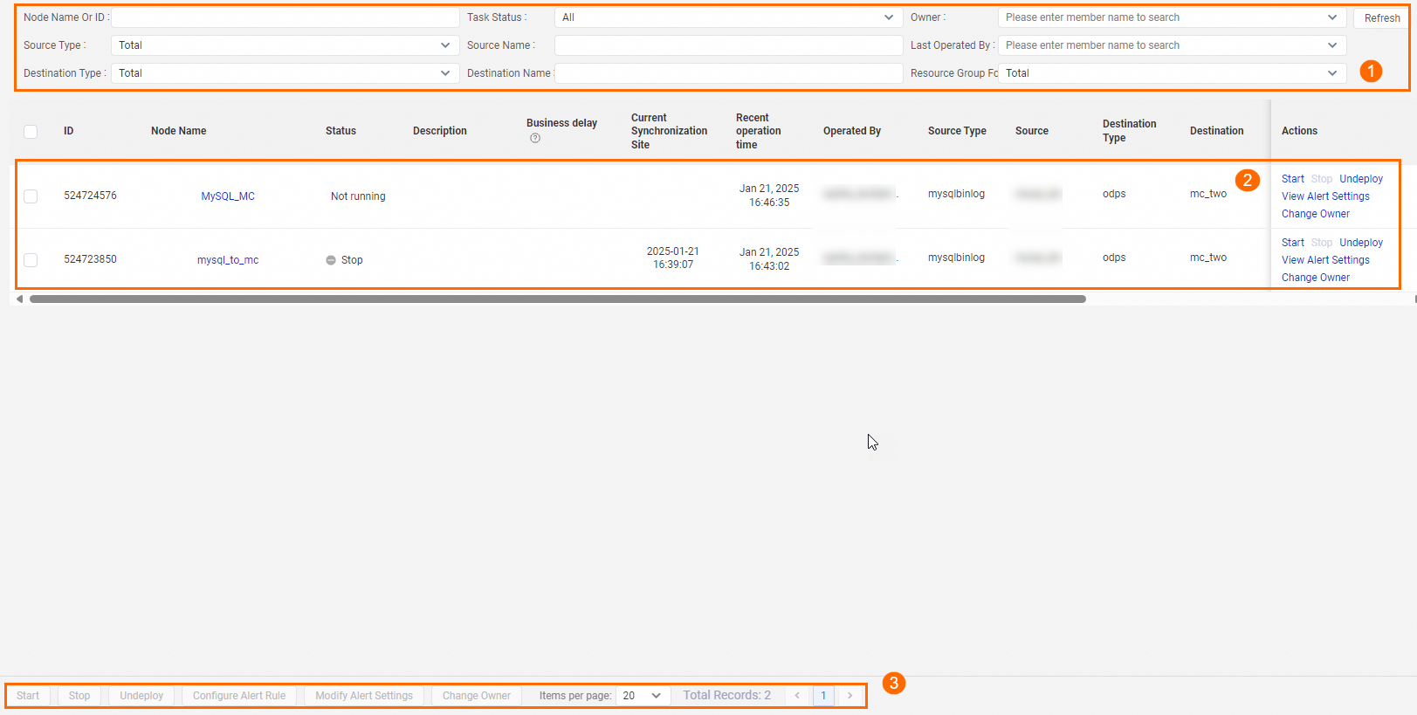Refresh the task list

click(1382, 18)
